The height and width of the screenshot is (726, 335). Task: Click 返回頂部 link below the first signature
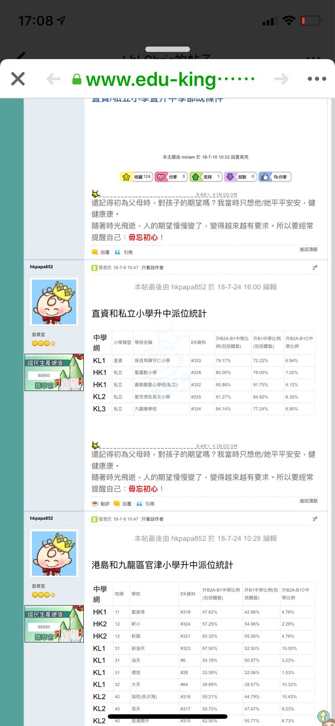click(308, 250)
